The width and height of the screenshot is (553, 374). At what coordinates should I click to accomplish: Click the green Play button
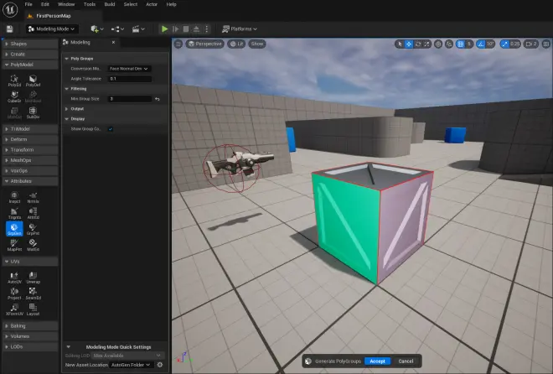pos(164,29)
